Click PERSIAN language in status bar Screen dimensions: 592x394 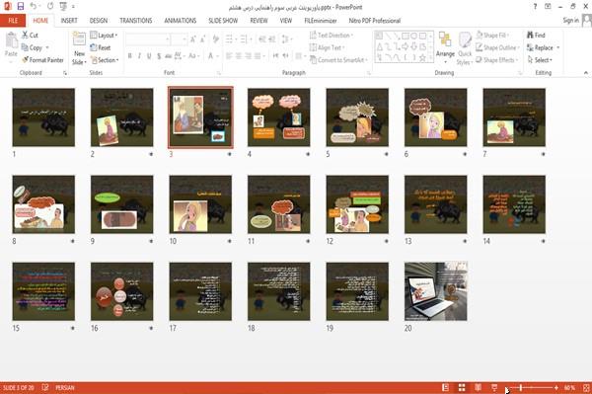point(65,387)
